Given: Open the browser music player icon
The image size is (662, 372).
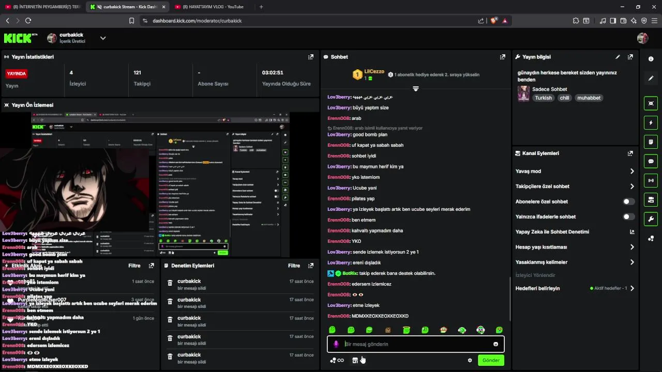Looking at the screenshot, I should pos(603,21).
